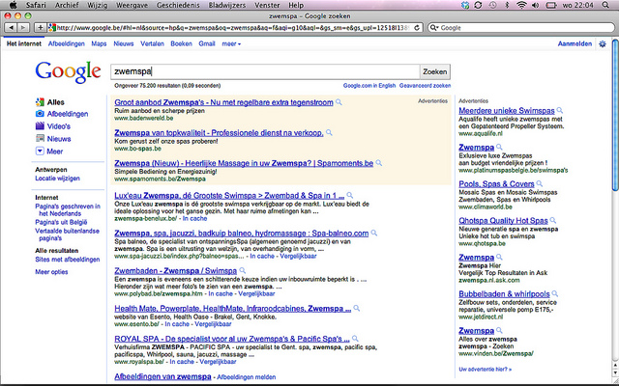Go forward with Safari's forward arrow button
619x386 pixels.
pos(23,28)
